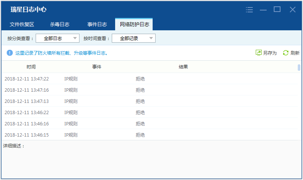Select the 网络防护日志 tab
The height and width of the screenshot is (180, 303).
[134, 24]
